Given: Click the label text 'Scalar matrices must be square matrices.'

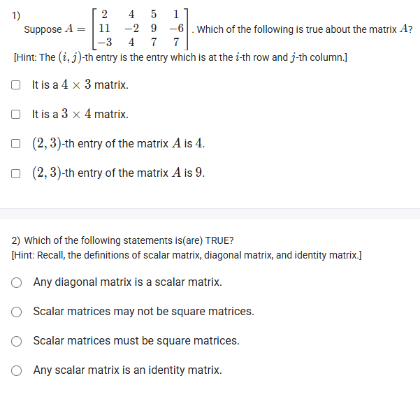Looking at the screenshot, I should tap(136, 341).
